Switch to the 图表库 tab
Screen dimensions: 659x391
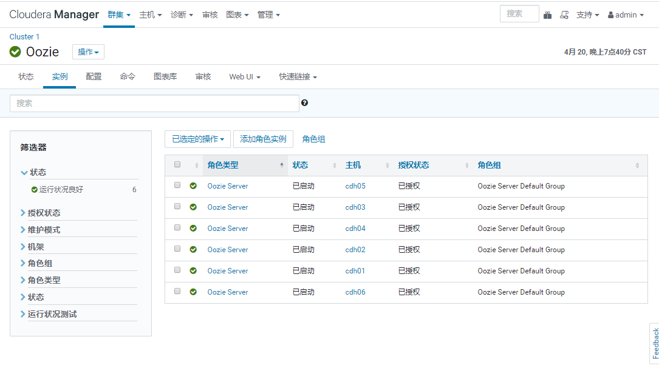165,77
